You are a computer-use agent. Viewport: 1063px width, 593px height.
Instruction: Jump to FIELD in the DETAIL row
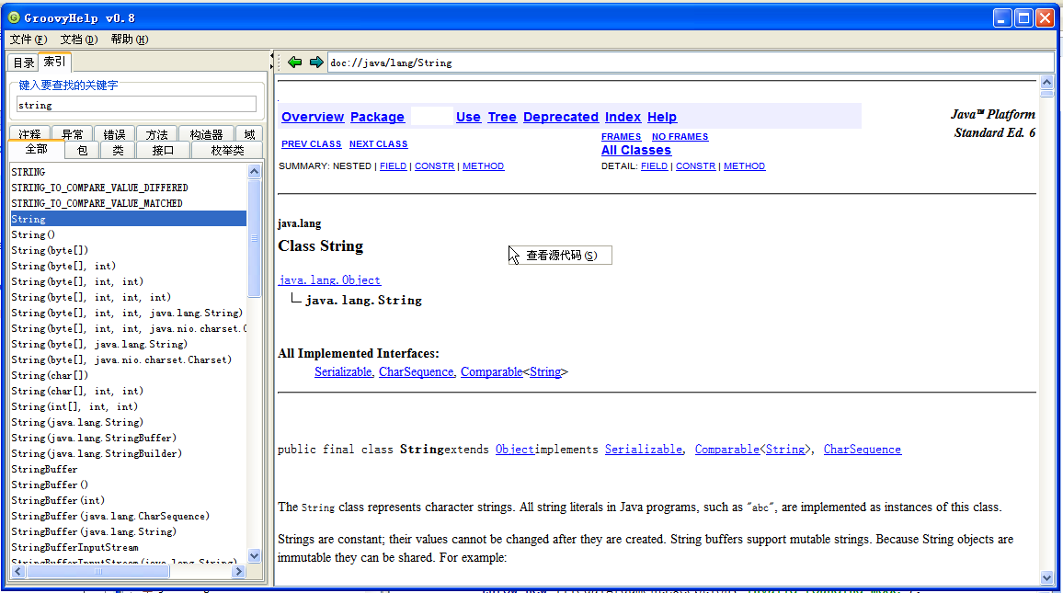click(654, 166)
